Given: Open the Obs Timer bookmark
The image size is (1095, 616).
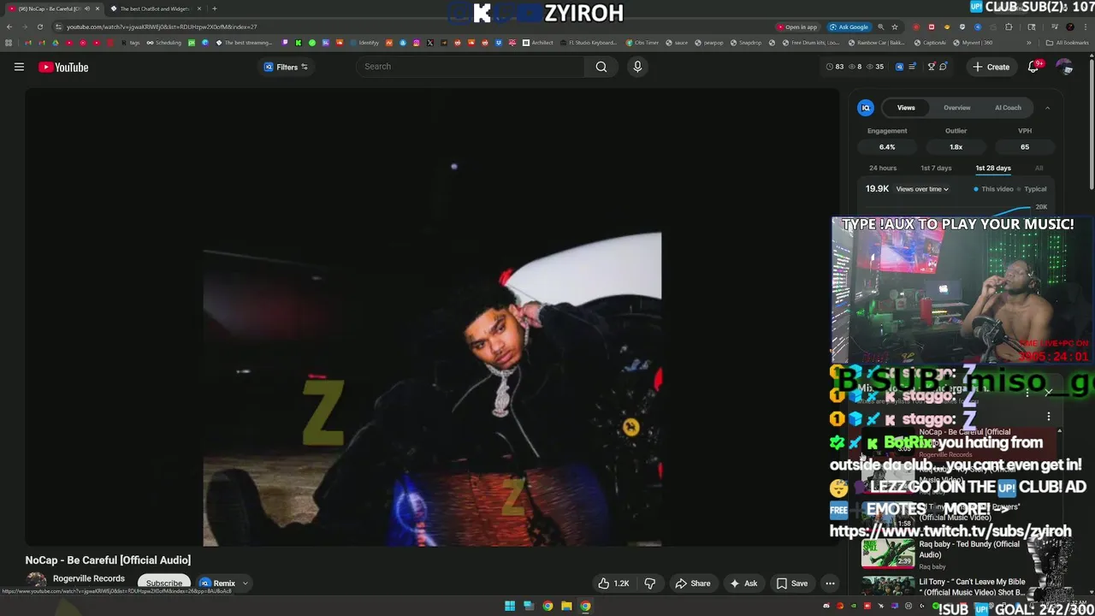Looking at the screenshot, I should click(642, 43).
